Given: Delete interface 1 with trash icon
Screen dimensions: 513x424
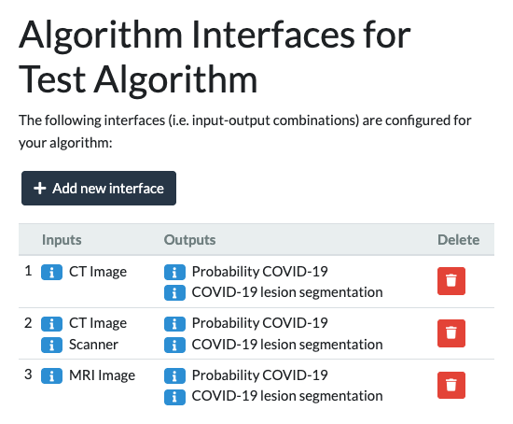Looking at the screenshot, I should 451,281.
